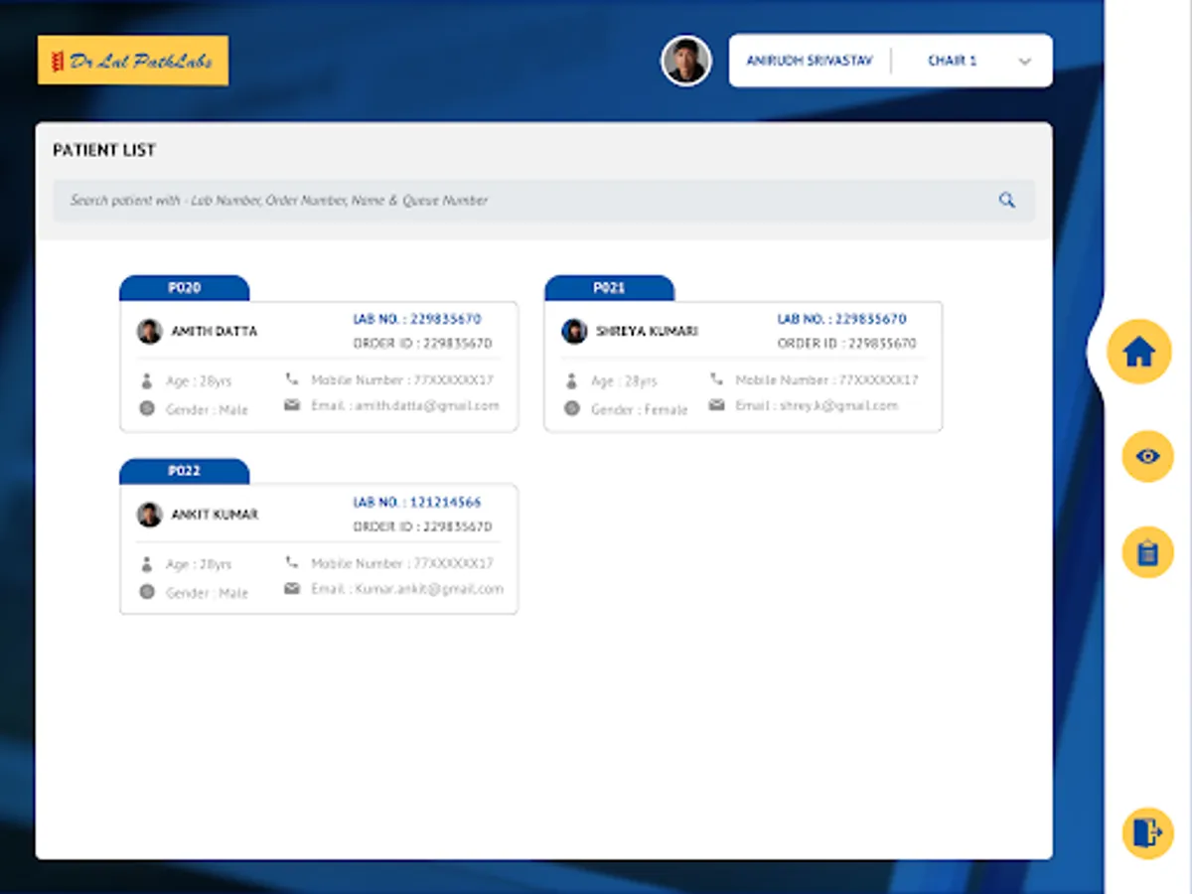Select the P021 queue tab
Image resolution: width=1192 pixels, height=894 pixels.
coord(609,288)
